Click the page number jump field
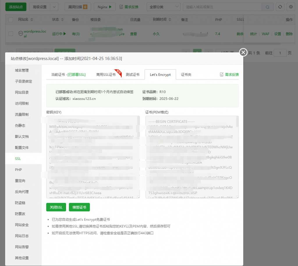The height and width of the screenshot is (266, 298). (280, 53)
